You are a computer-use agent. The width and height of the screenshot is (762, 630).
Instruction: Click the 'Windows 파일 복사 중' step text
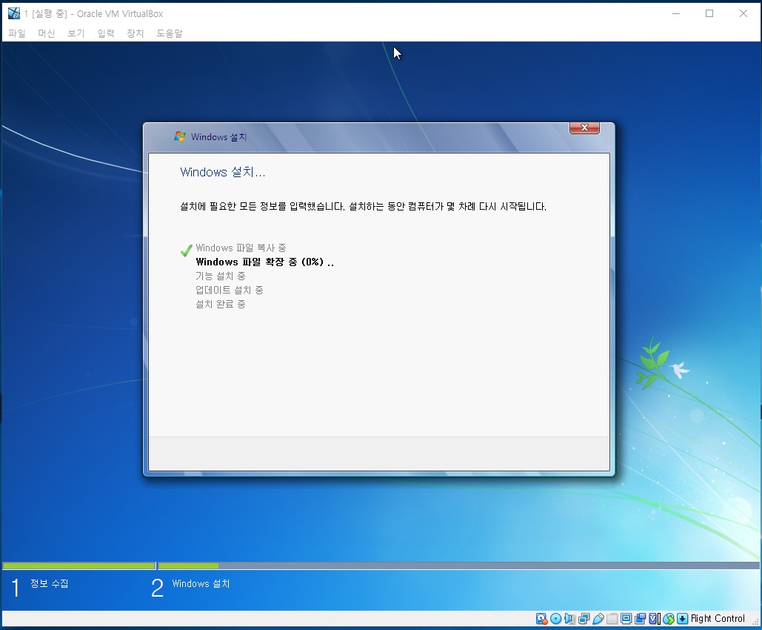(x=241, y=248)
